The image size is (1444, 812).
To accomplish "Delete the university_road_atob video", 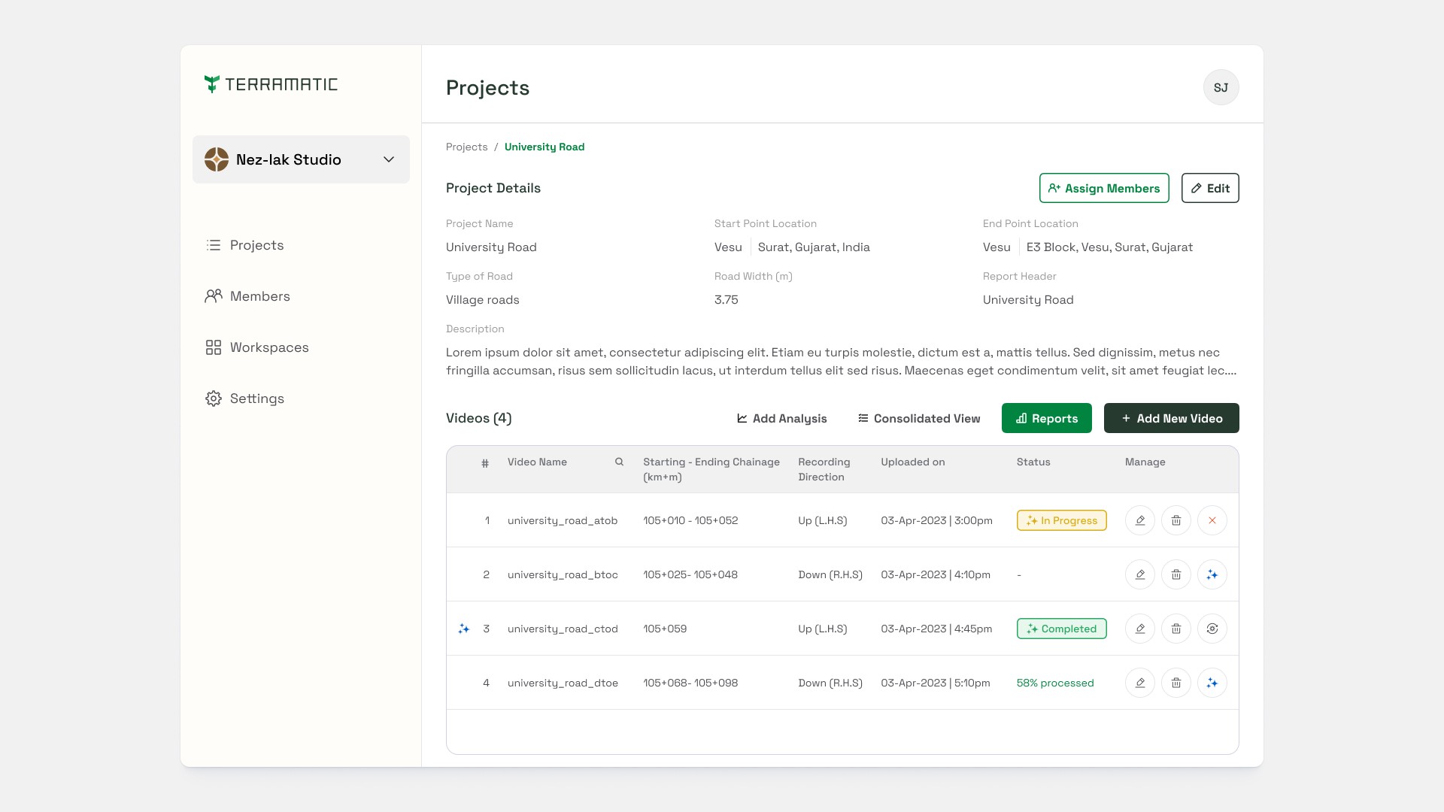I will pyautogui.click(x=1176, y=520).
